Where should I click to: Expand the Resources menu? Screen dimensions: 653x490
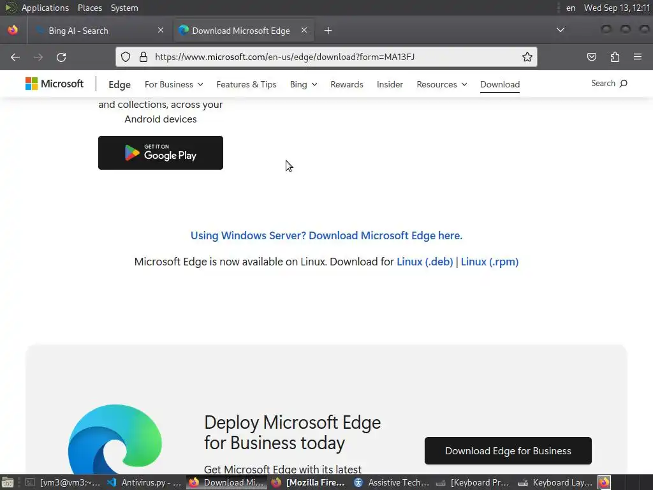coord(442,84)
